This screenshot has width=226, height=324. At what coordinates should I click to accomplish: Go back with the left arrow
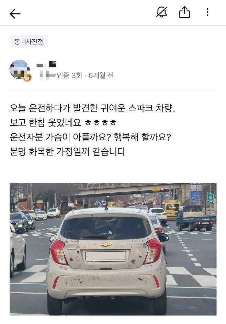tap(15, 14)
